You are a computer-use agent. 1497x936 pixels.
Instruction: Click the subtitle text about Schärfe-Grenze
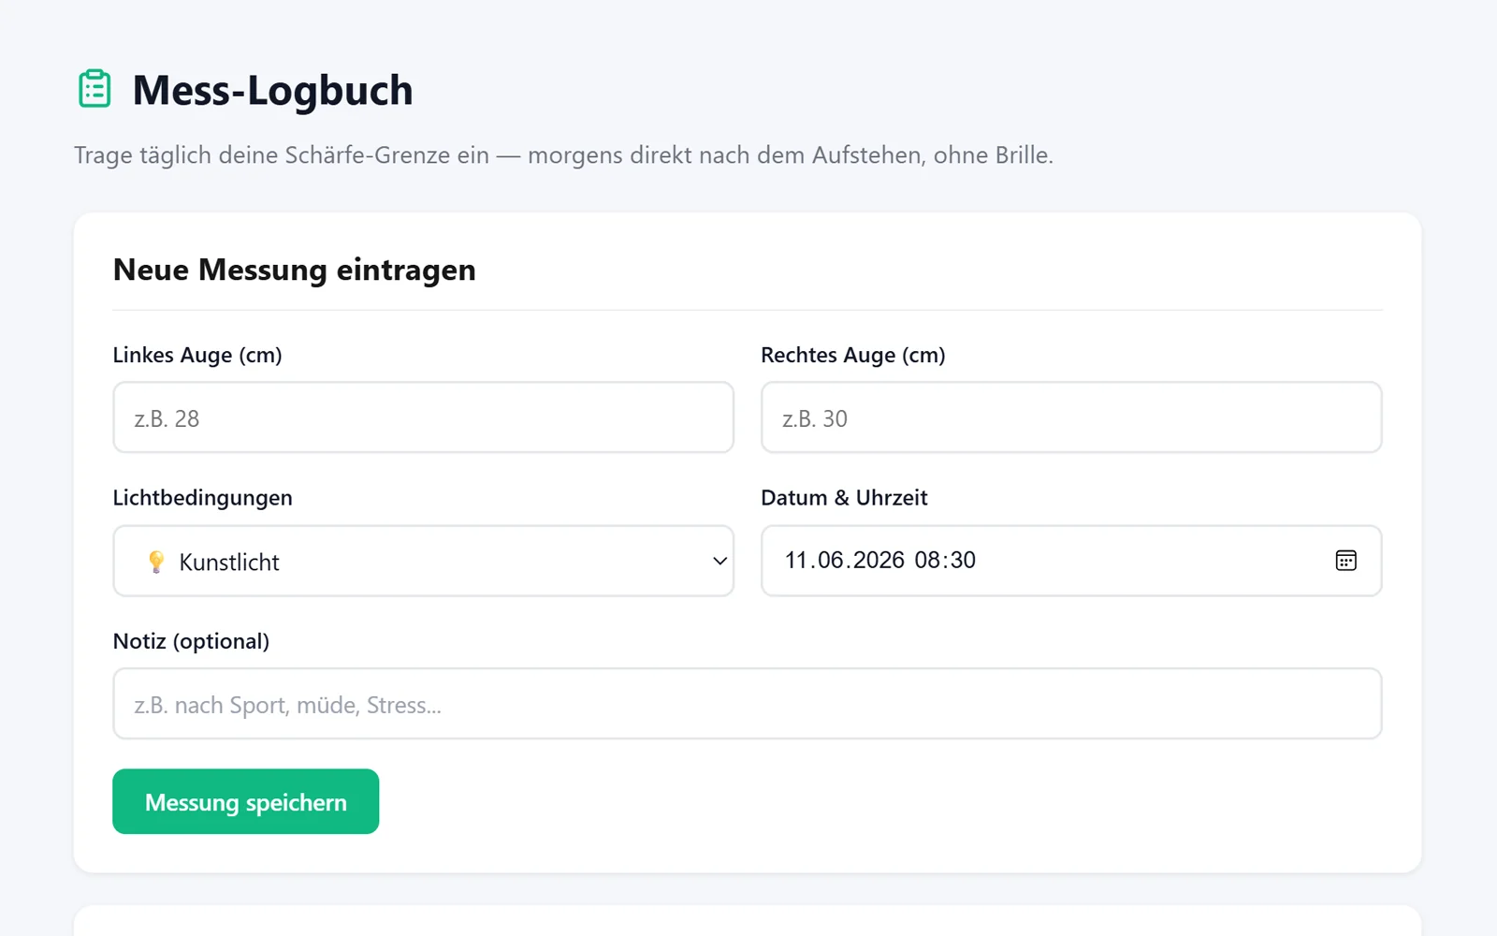(563, 155)
